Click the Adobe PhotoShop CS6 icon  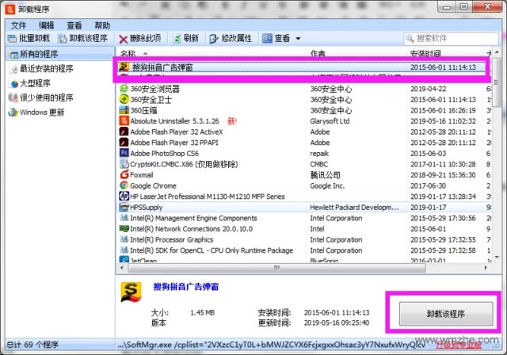pyautogui.click(x=124, y=153)
